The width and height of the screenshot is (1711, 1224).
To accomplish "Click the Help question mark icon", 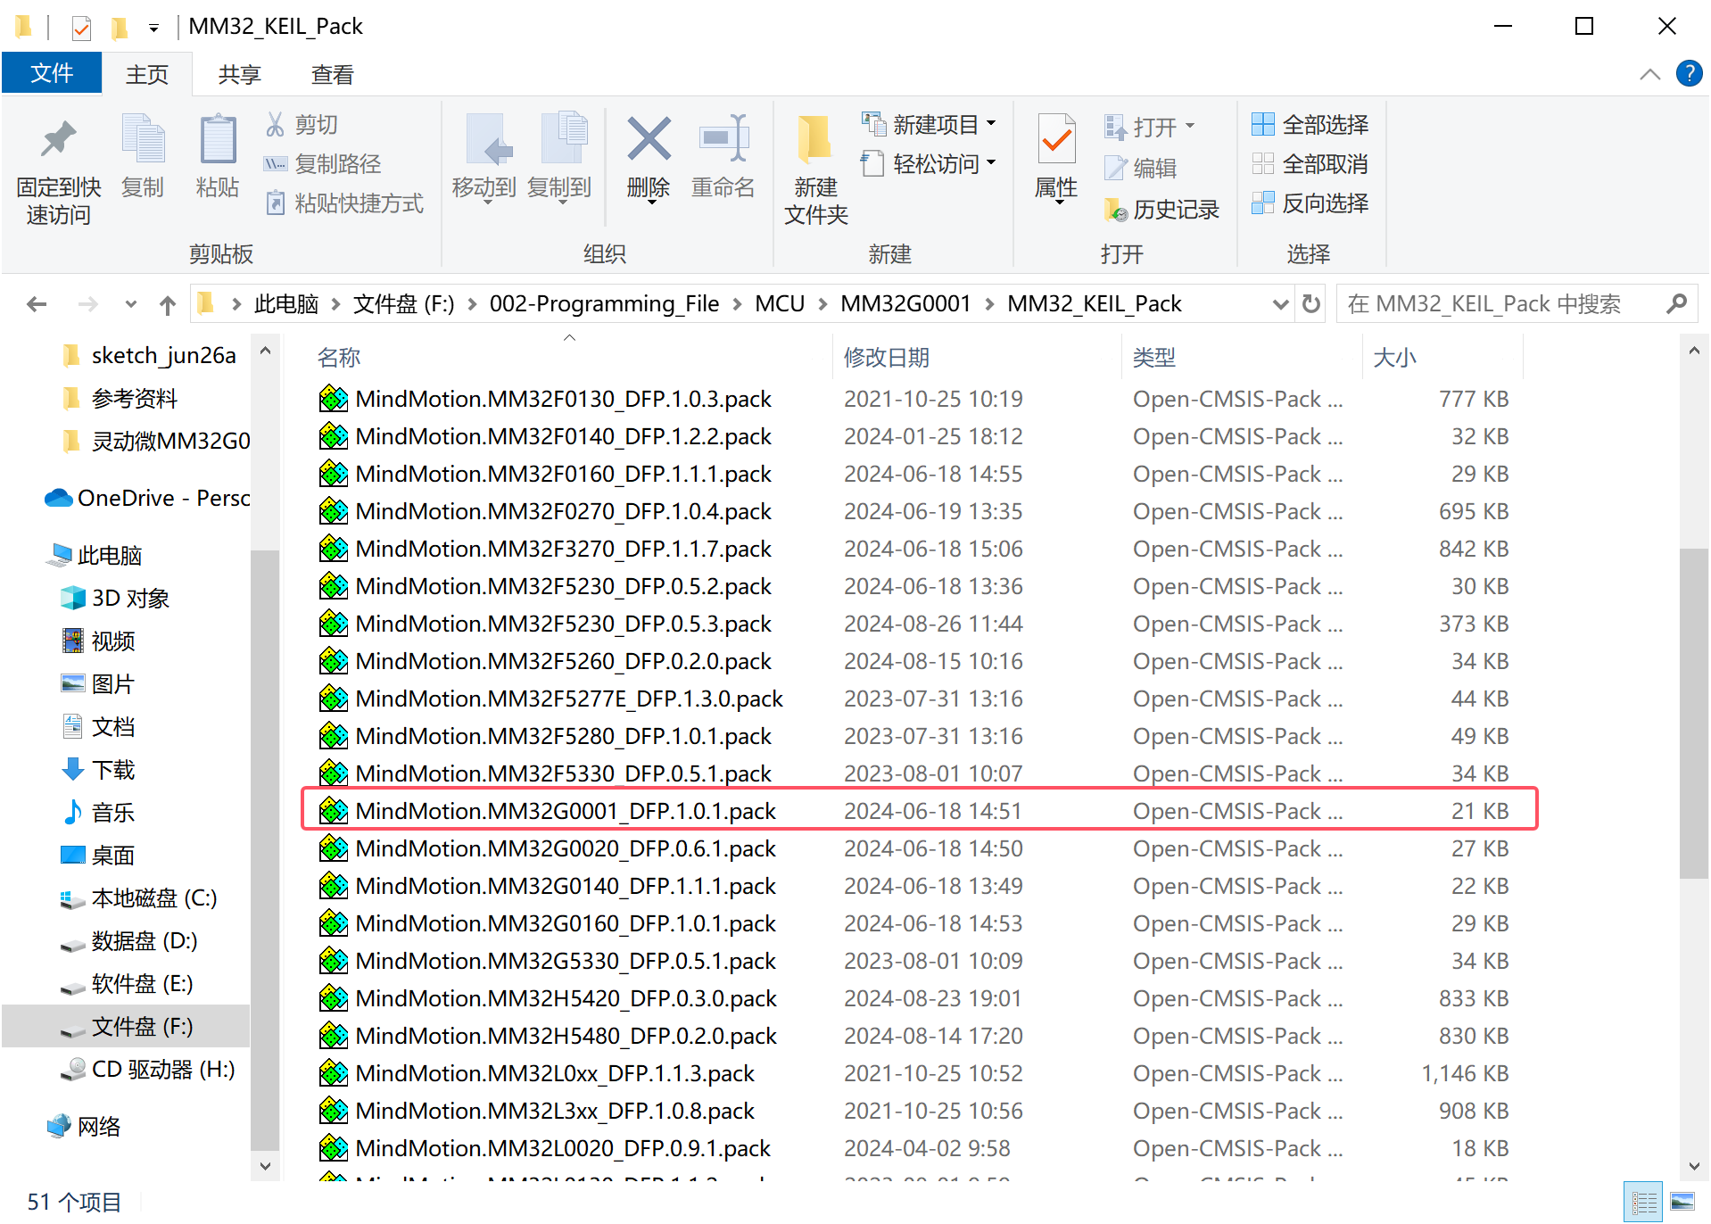I will point(1689,73).
